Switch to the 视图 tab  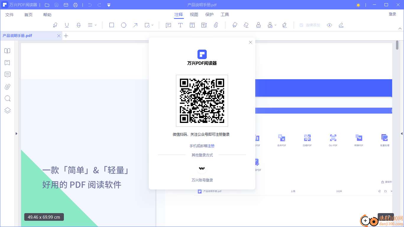[x=194, y=14]
